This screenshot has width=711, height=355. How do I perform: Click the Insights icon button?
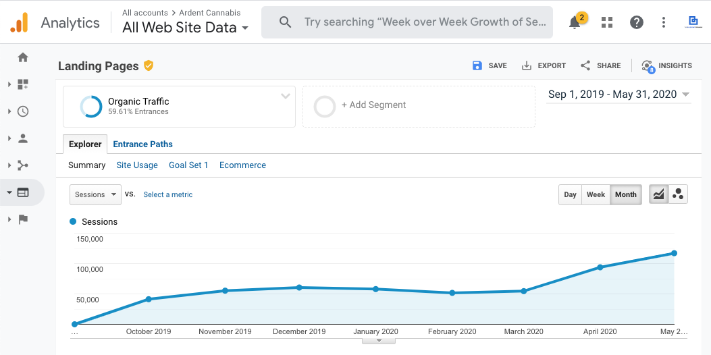click(x=666, y=65)
